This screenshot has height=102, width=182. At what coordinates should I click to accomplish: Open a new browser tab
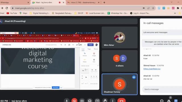pyautogui.click(x=104, y=3)
